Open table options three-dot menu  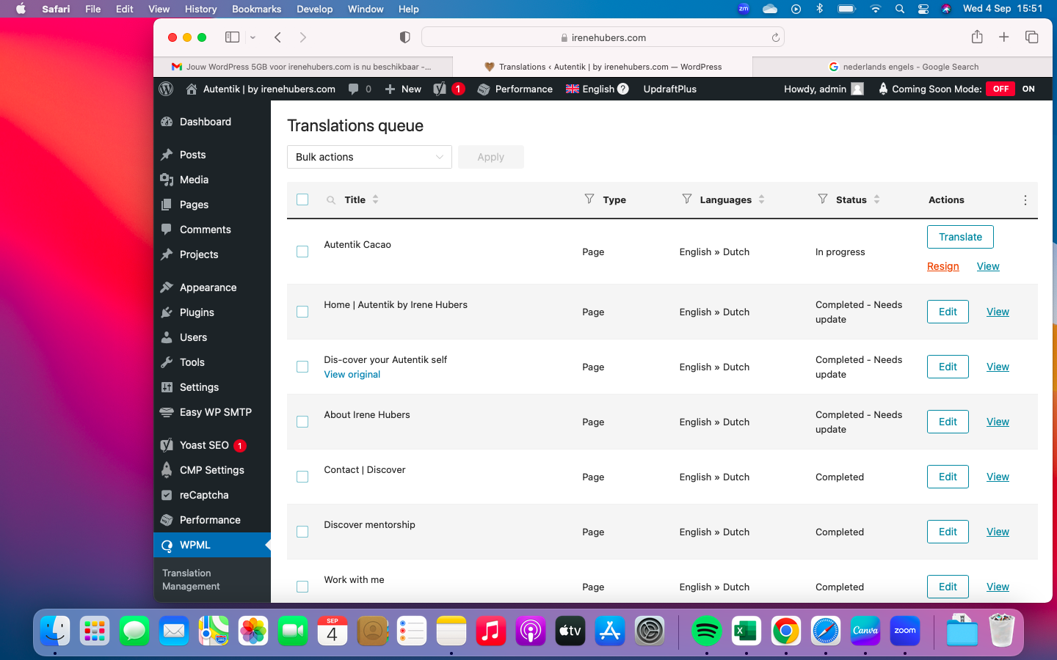point(1025,199)
